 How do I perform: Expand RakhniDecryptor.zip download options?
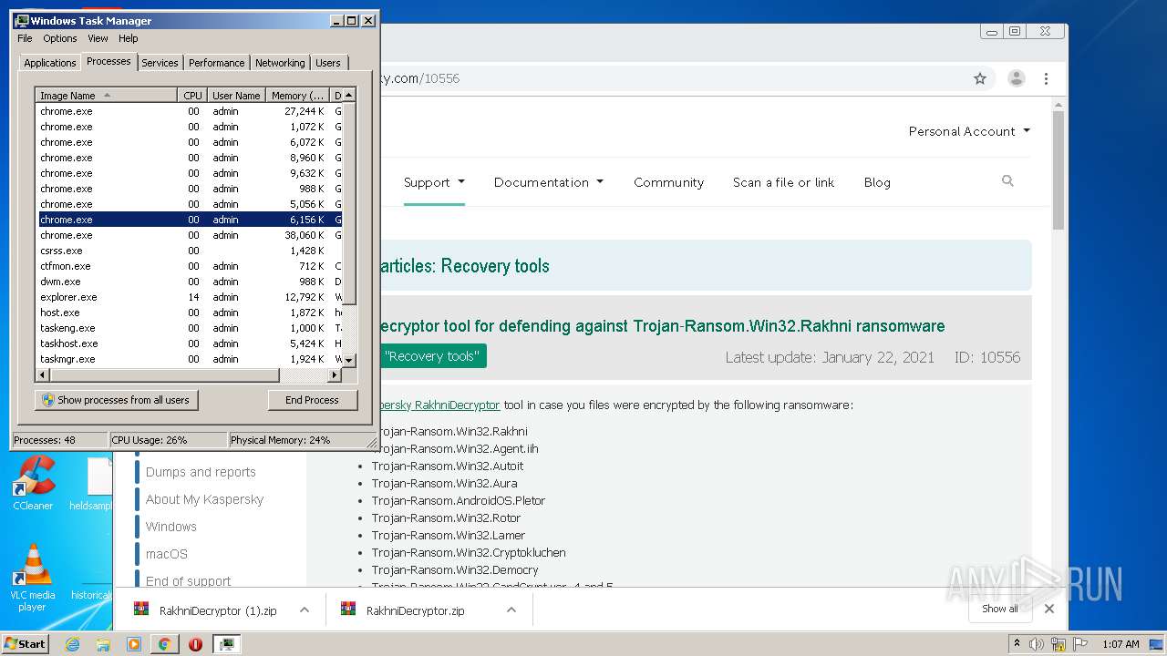511,610
